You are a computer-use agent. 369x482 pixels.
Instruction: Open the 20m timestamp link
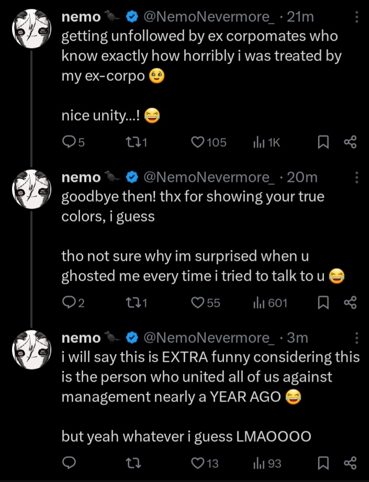(303, 178)
